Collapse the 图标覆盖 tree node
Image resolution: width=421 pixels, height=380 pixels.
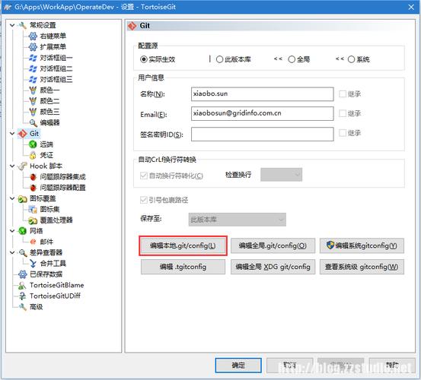(x=12, y=198)
